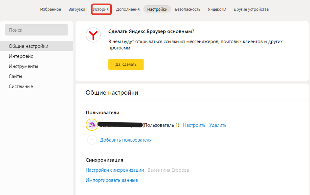The image size is (310, 195).
Task: Open the Избранное tab
Action: coord(51,9)
